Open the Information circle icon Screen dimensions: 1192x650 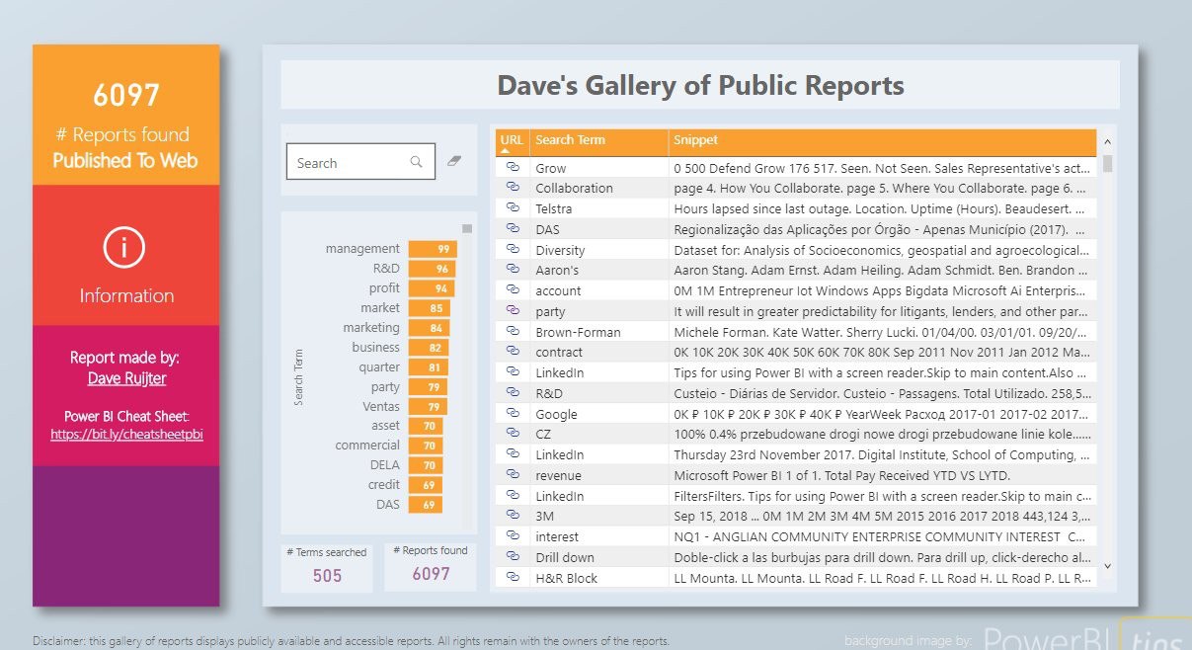click(124, 247)
